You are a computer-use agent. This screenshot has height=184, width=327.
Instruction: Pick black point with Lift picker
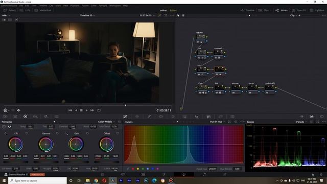(6, 133)
